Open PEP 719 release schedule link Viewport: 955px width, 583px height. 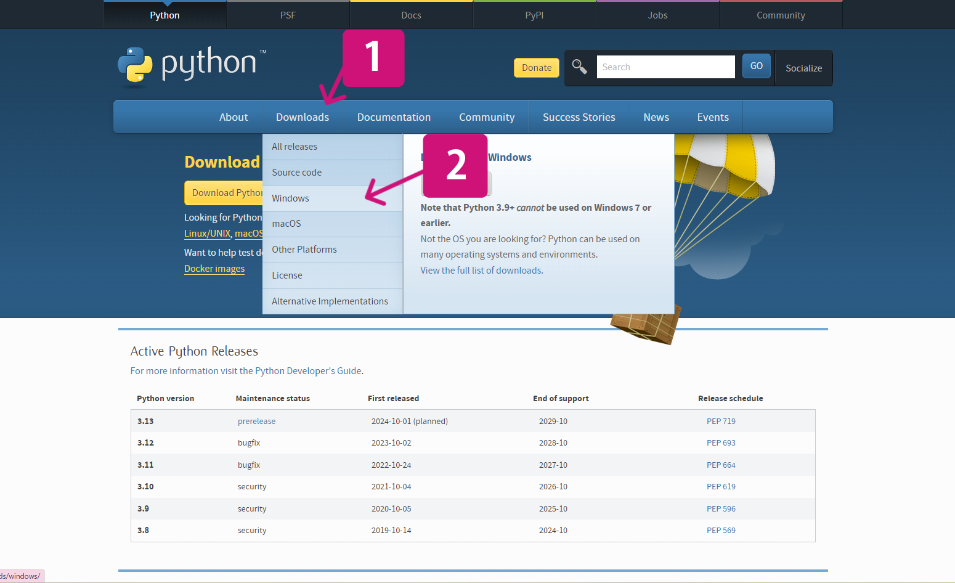click(721, 422)
